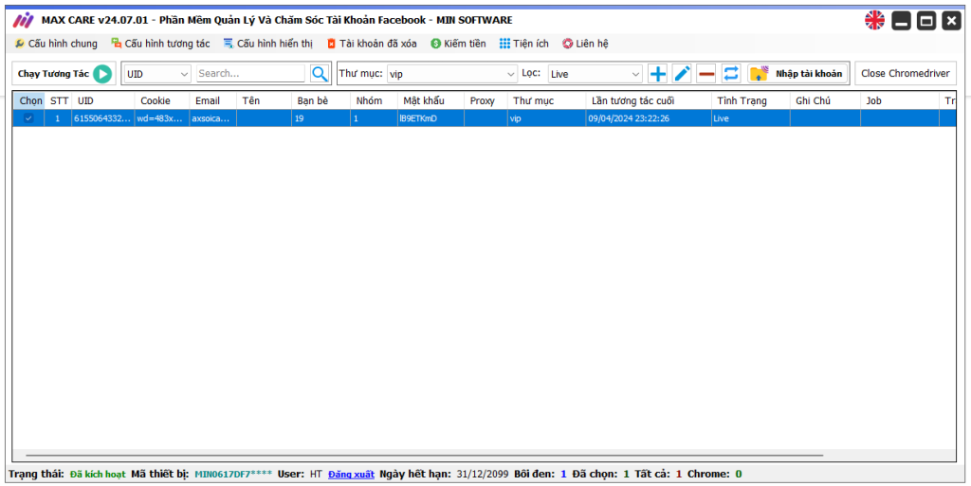The width and height of the screenshot is (971, 486).
Task: Click the magnifier search icon
Action: [320, 74]
